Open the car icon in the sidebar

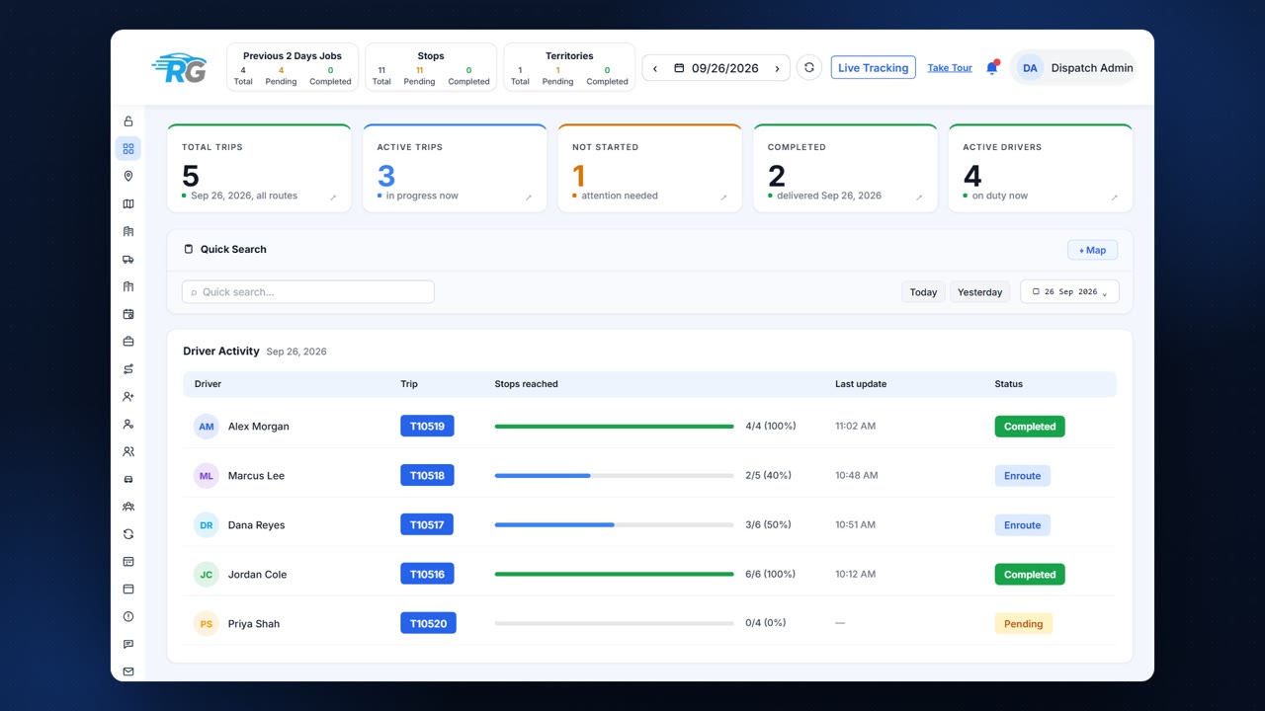pos(127,479)
